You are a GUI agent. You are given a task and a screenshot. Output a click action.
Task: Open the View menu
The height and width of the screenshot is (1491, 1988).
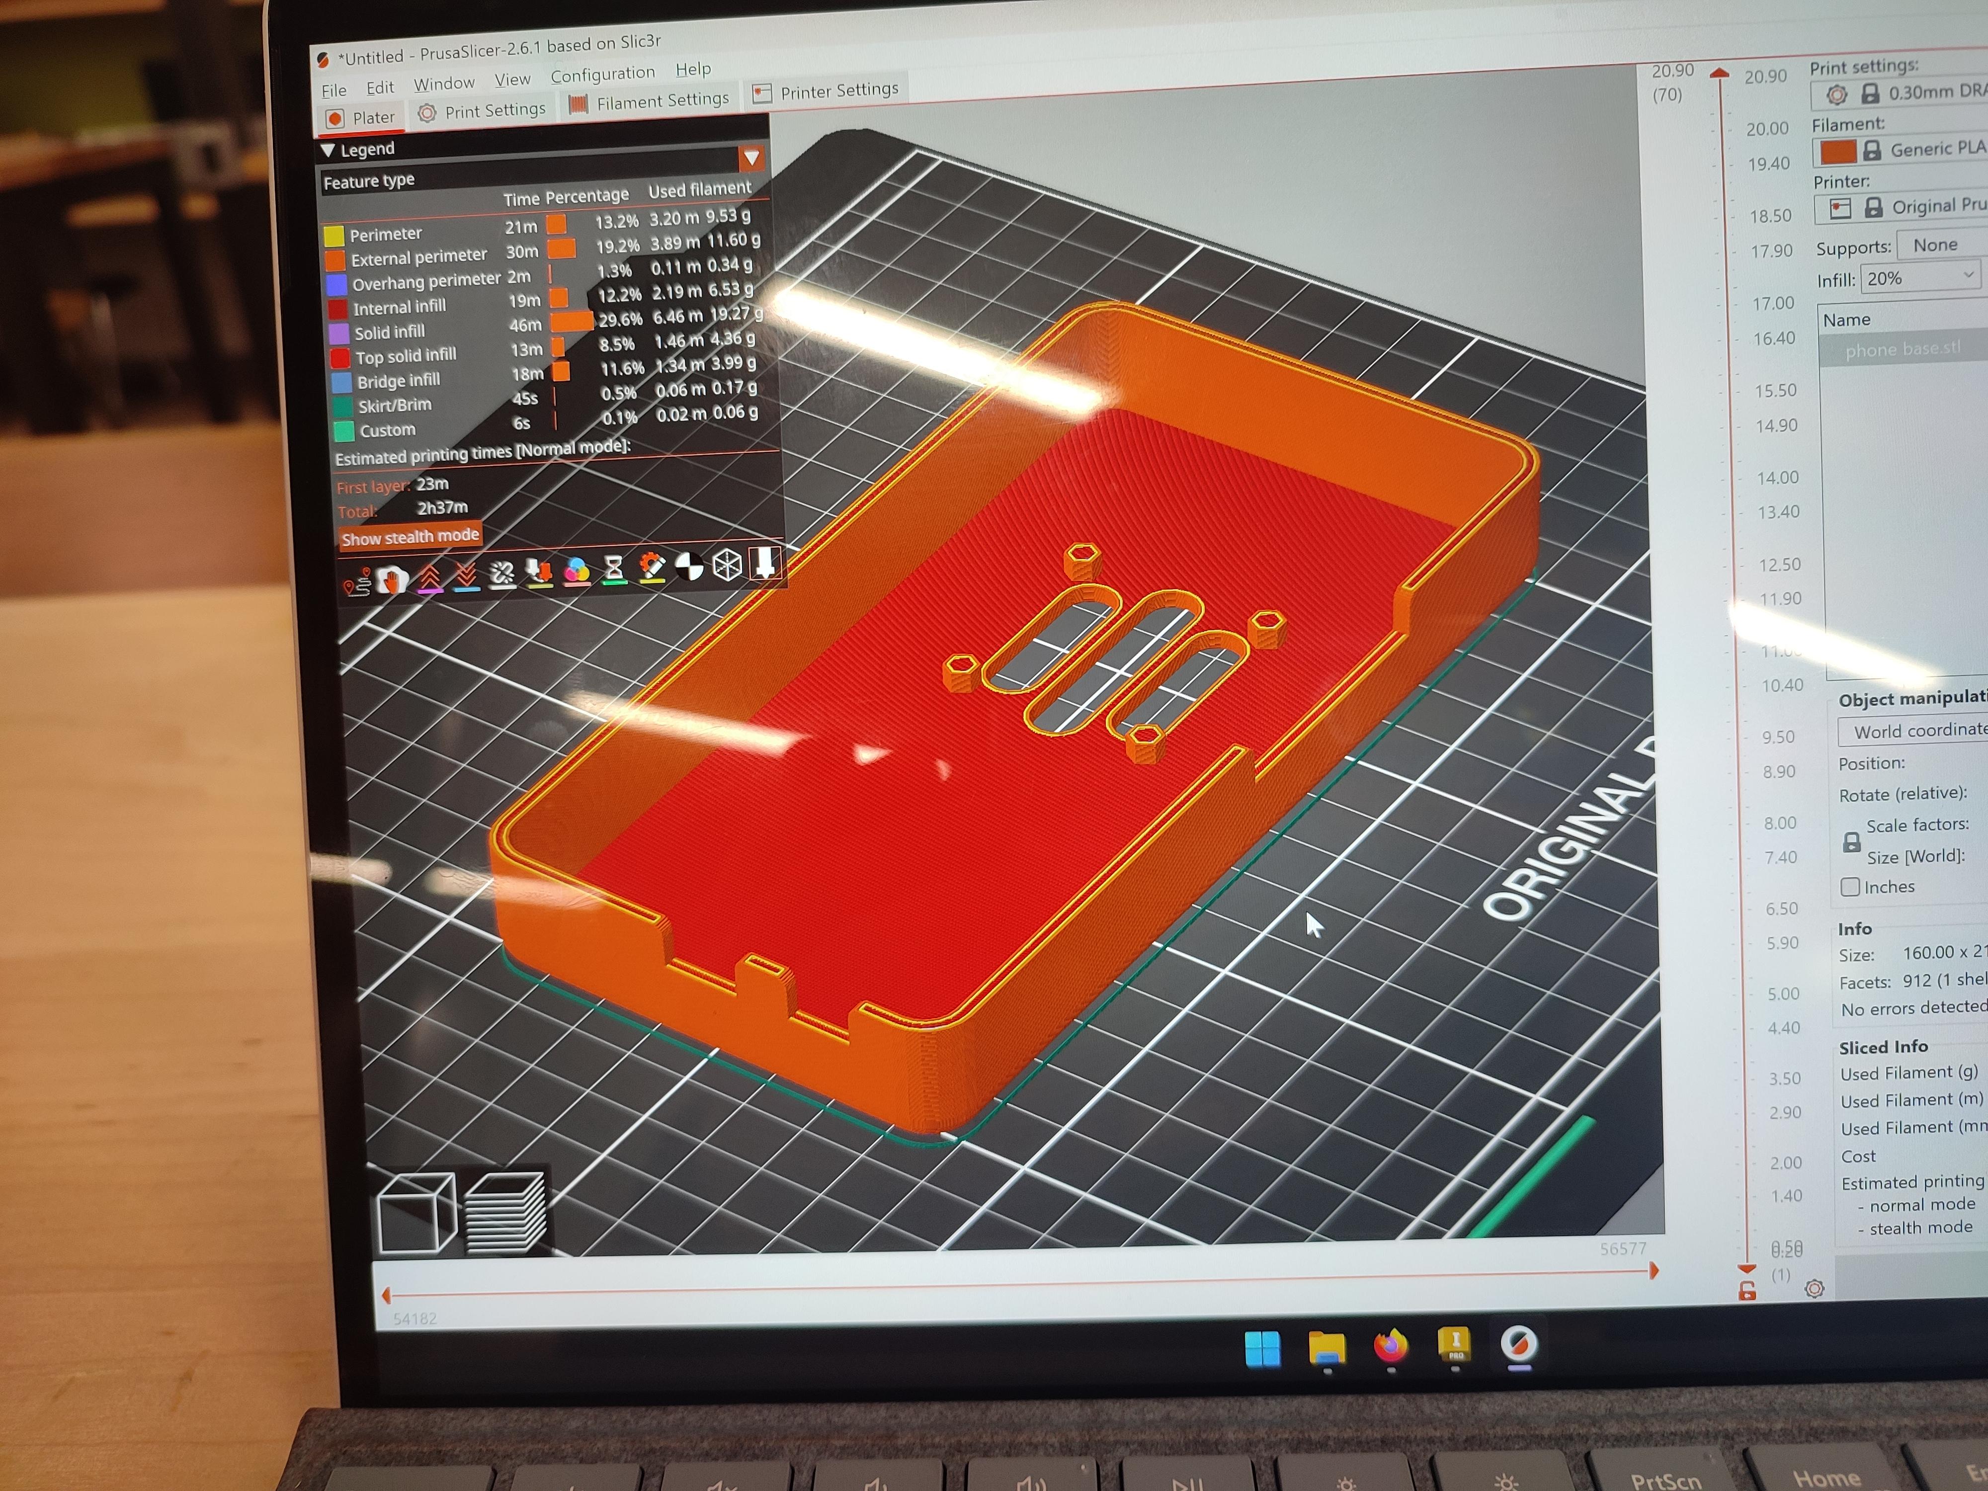(x=512, y=80)
